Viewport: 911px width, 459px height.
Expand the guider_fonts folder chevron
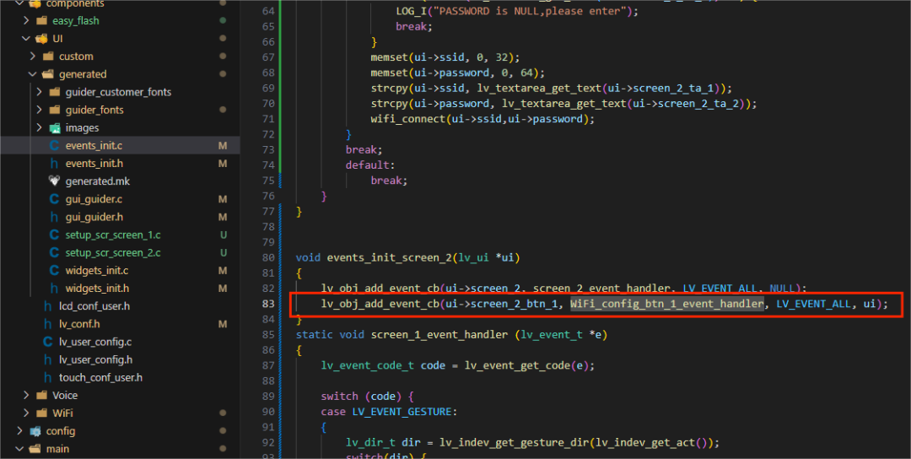click(x=39, y=110)
